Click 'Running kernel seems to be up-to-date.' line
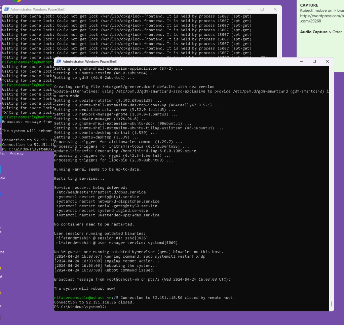Viewport: 344px width, 325px height. click(x=98, y=169)
